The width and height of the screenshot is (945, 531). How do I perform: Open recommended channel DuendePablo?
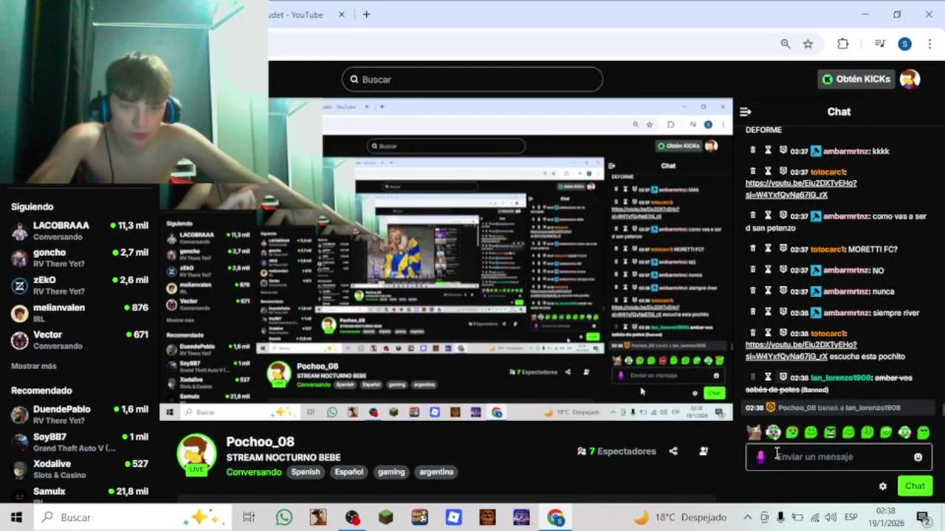click(x=80, y=414)
